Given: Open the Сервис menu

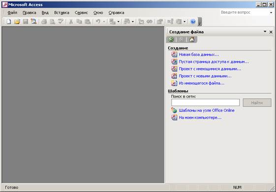Looking at the screenshot, I should [81, 13].
